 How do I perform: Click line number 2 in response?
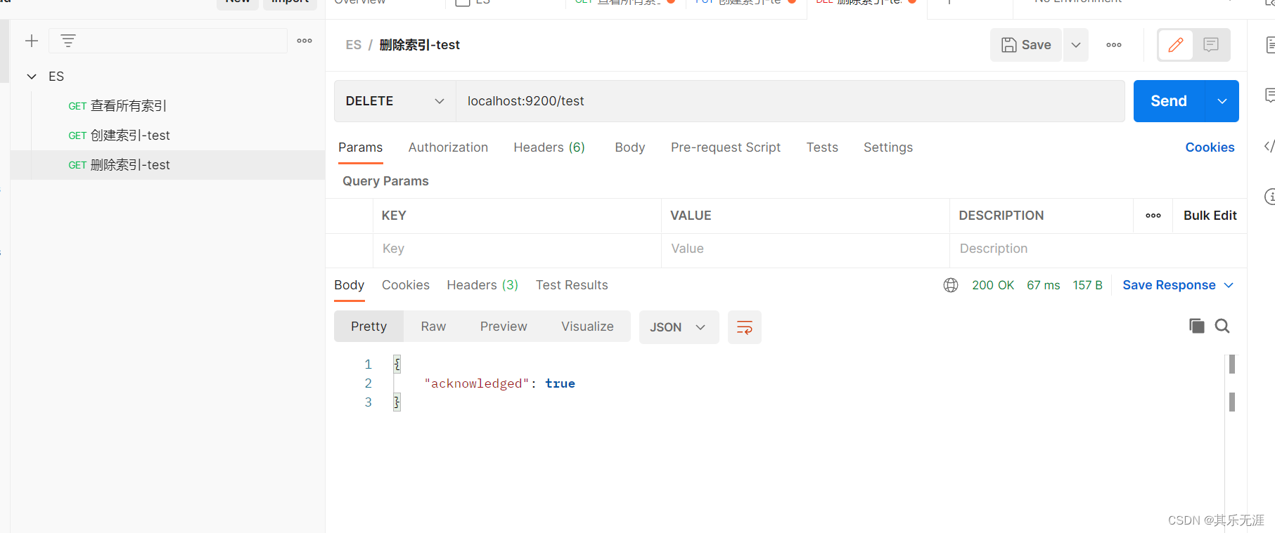[368, 383]
